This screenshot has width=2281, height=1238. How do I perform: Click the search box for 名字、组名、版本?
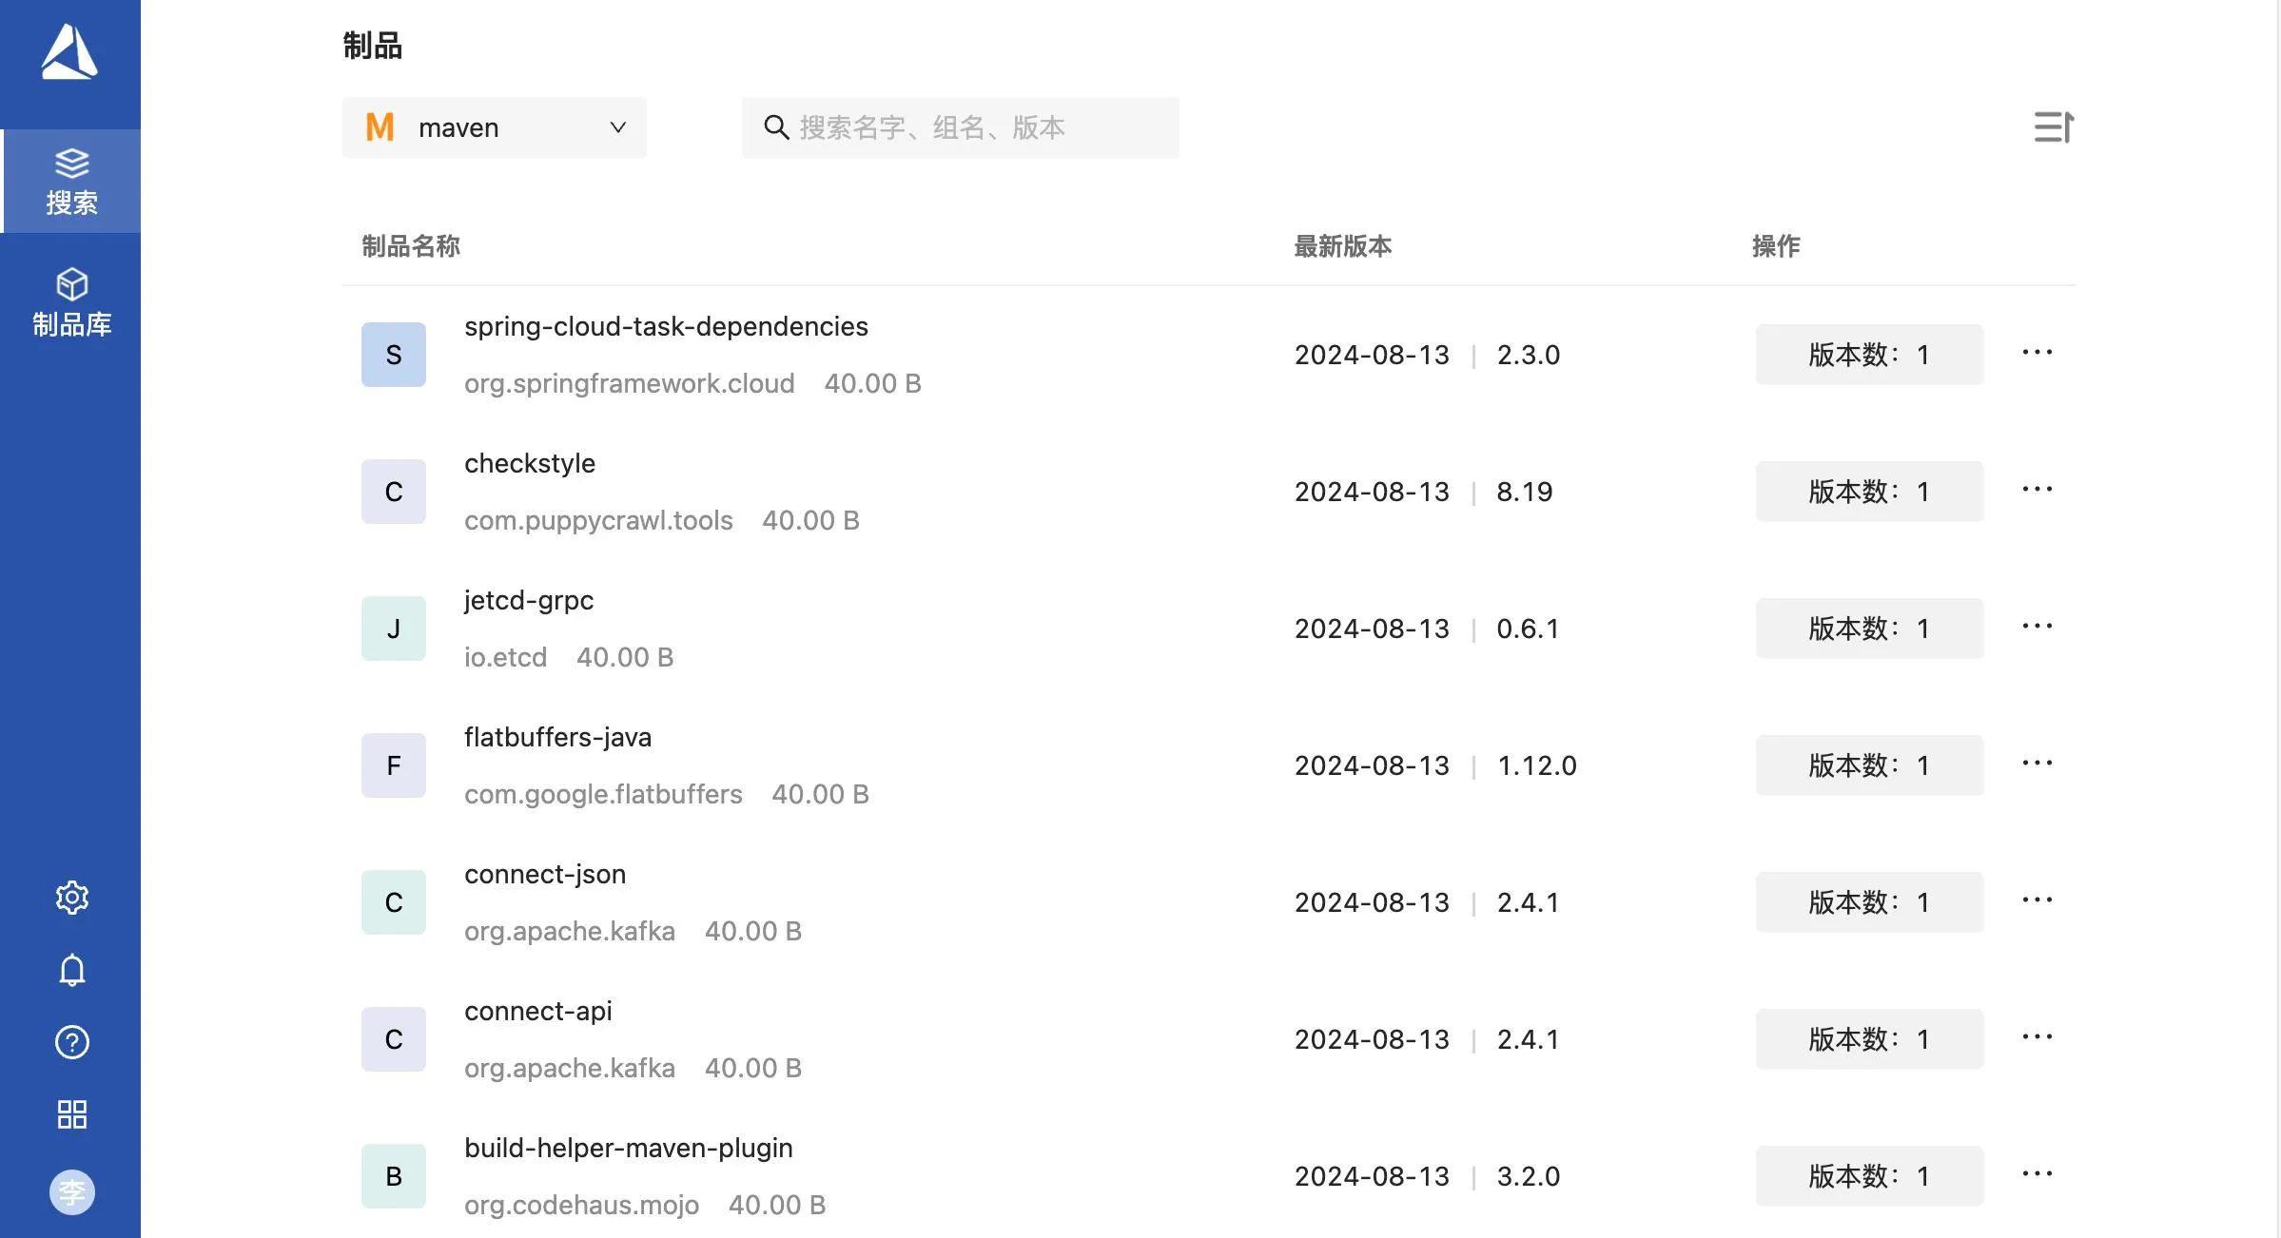(x=961, y=127)
